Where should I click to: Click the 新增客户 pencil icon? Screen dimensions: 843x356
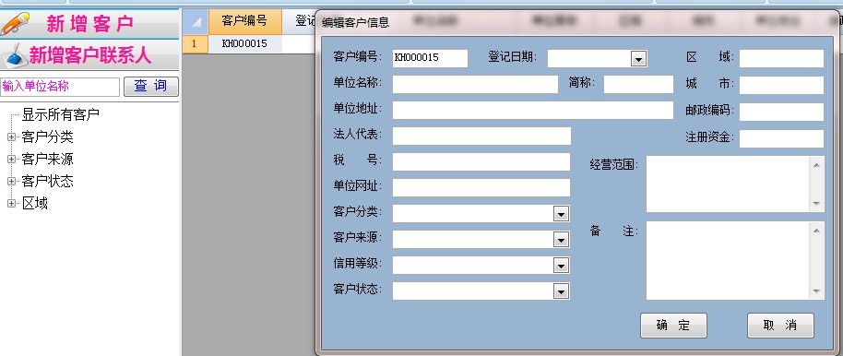(x=15, y=24)
